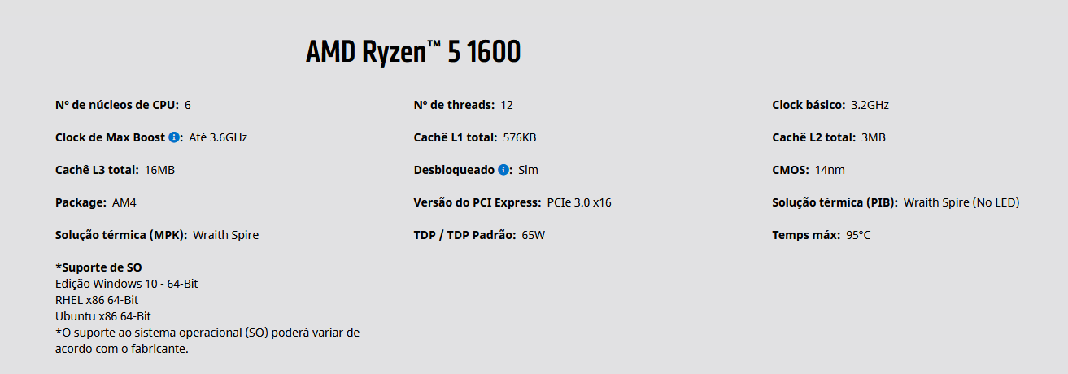Viewport: 1068px width, 374px height.
Task: Click the Cachê L3 total 16MB entry
Action: (x=116, y=170)
